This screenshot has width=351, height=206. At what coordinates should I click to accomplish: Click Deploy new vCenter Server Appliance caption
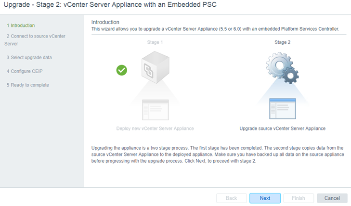coord(155,129)
